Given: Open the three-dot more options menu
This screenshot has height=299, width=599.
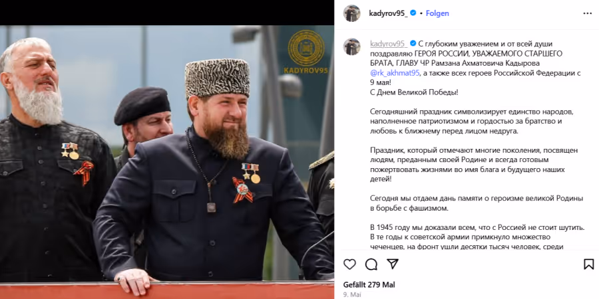Looking at the screenshot, I should click(x=588, y=13).
